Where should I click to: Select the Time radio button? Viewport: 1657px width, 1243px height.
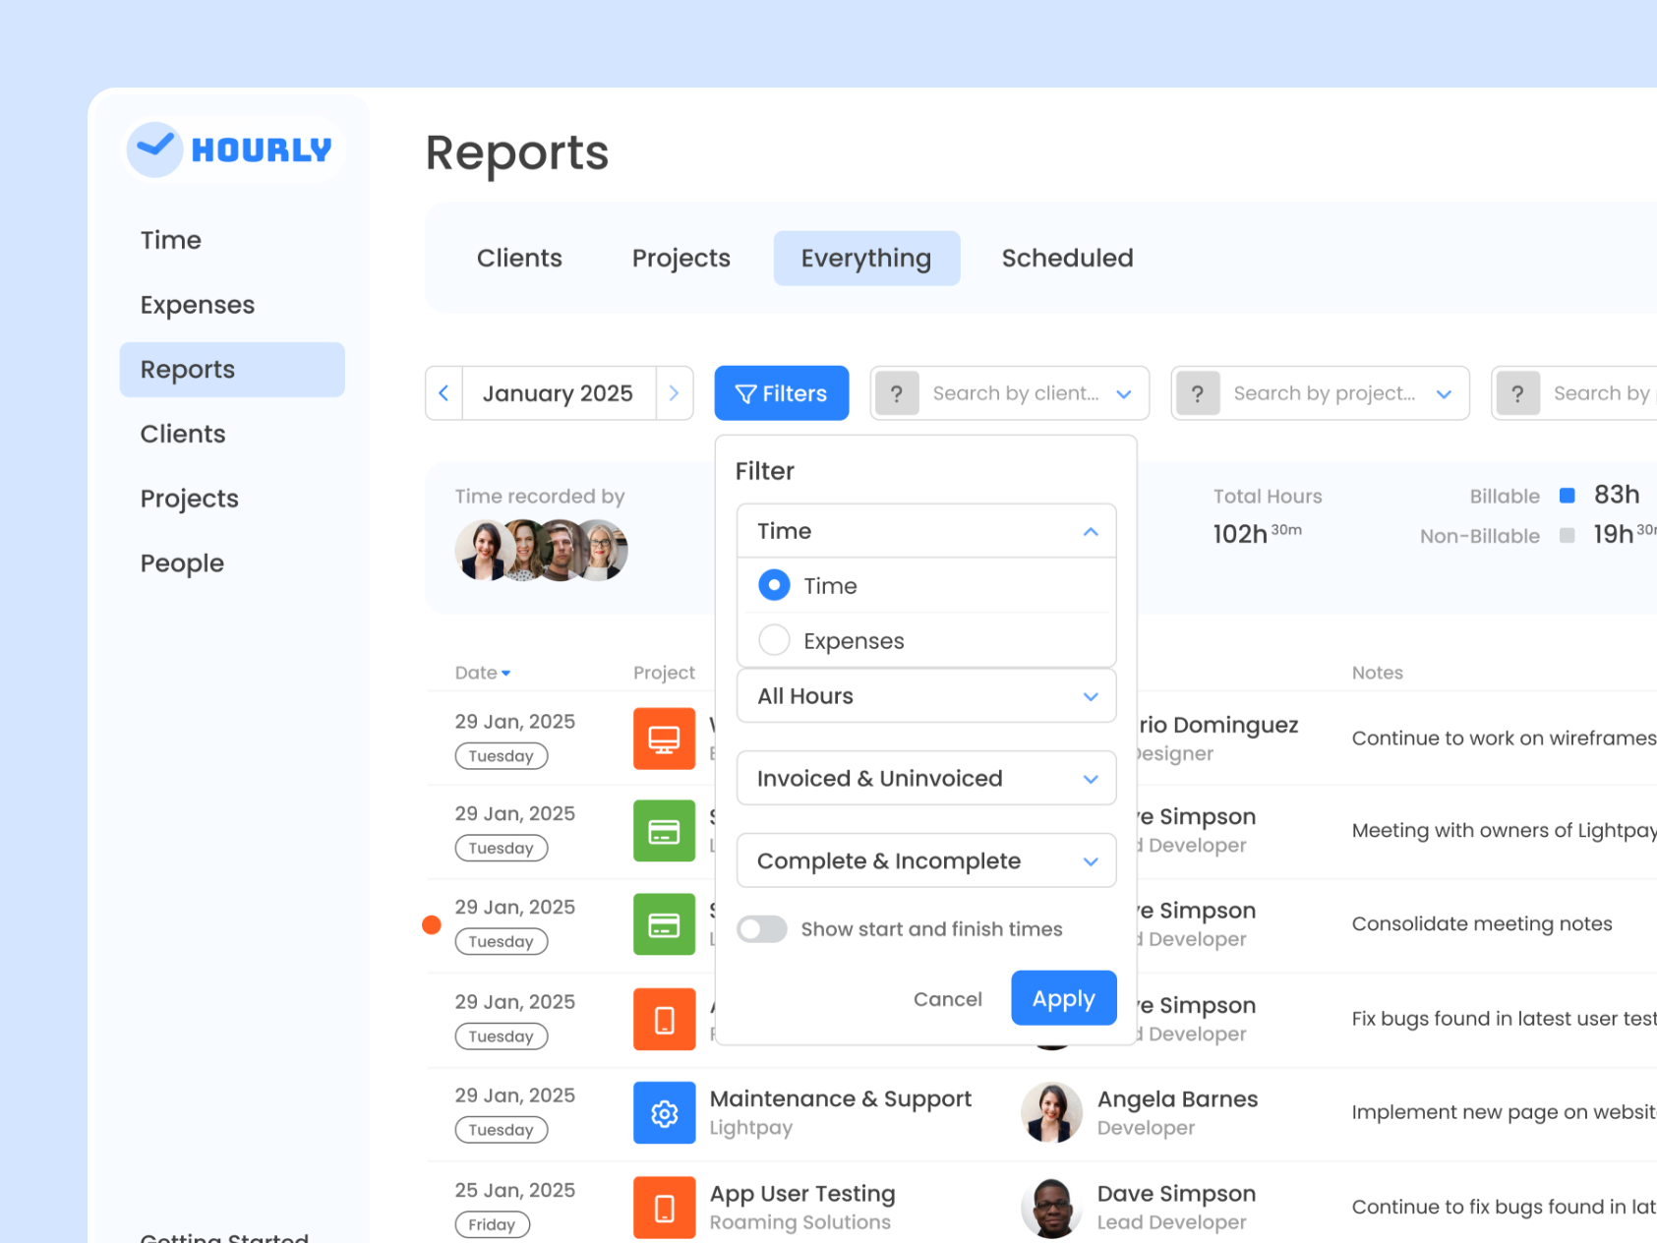(774, 584)
